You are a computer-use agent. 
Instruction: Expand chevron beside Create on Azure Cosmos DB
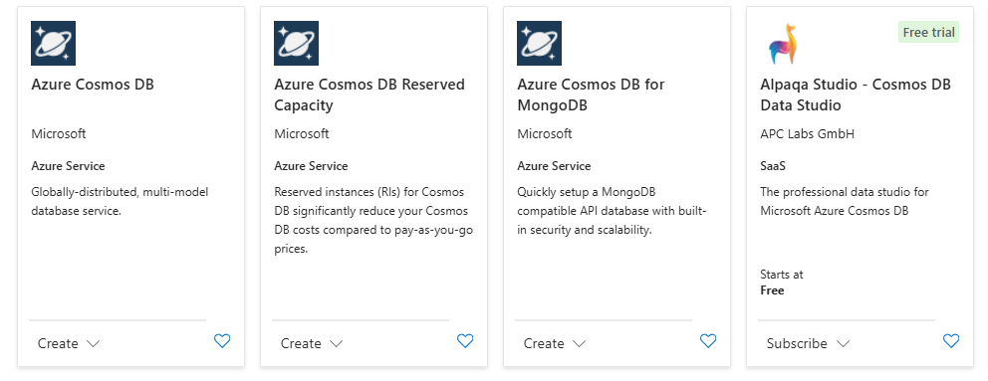[x=94, y=344]
